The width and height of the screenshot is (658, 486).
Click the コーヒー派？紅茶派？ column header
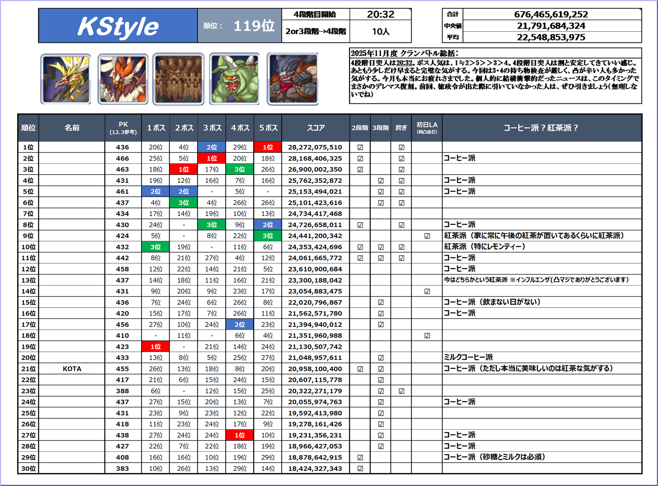(x=541, y=128)
